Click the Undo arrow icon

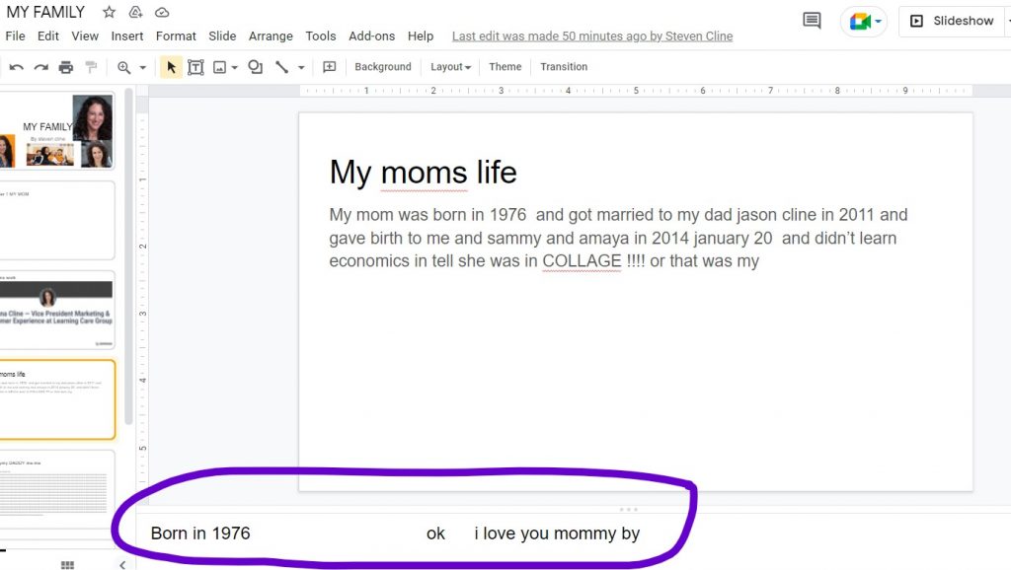(17, 67)
